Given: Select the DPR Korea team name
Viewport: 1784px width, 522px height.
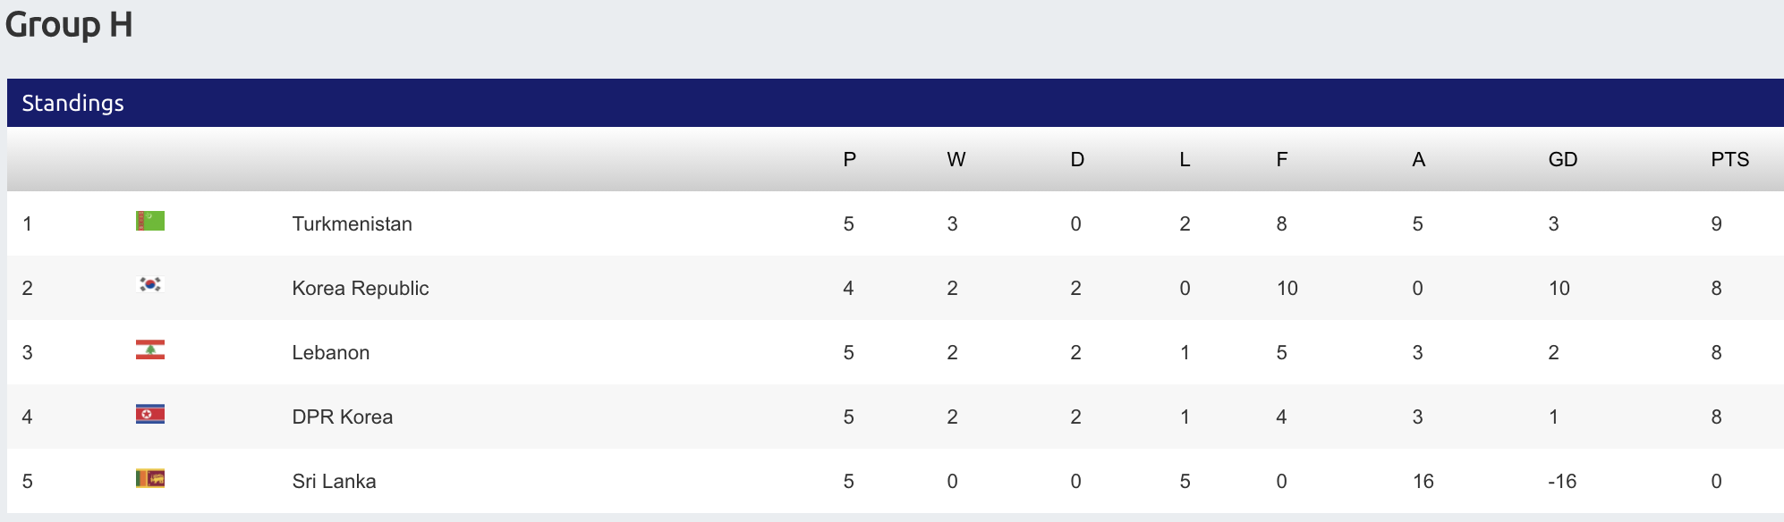Looking at the screenshot, I should (343, 417).
